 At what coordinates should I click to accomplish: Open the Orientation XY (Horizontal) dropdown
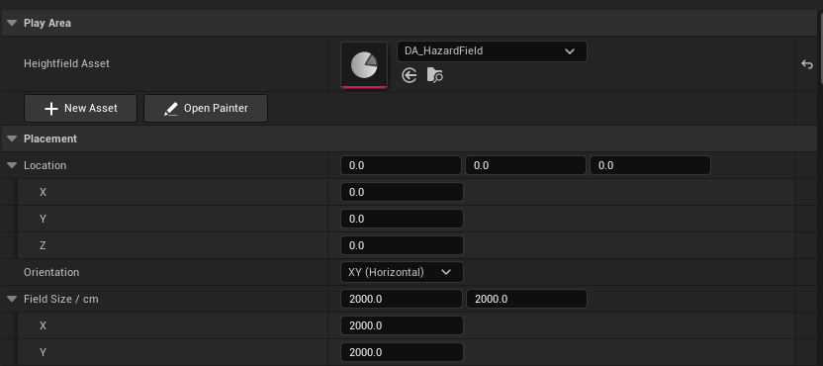pos(402,273)
